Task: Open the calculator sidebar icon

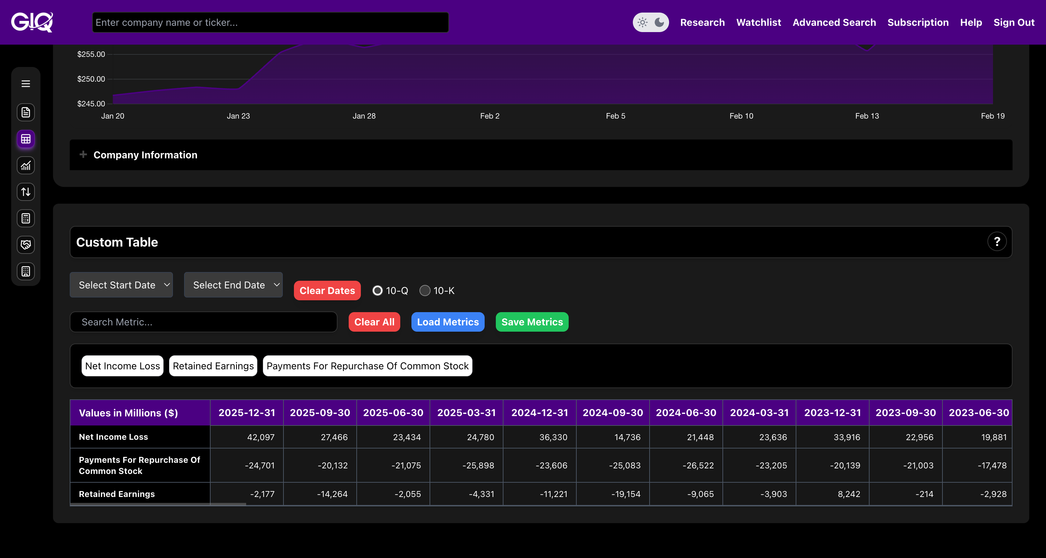Action: [25, 218]
